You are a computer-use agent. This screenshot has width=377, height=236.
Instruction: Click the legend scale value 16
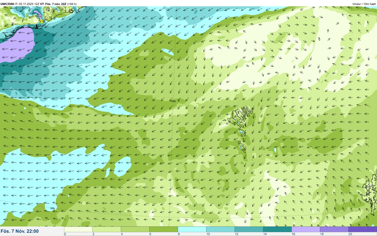click(x=293, y=234)
